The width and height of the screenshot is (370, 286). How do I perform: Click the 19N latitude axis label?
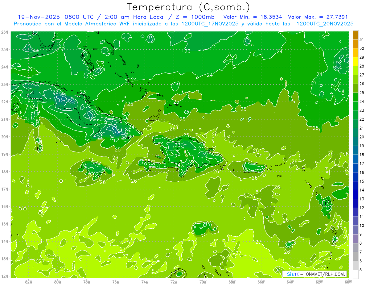tap(5, 154)
